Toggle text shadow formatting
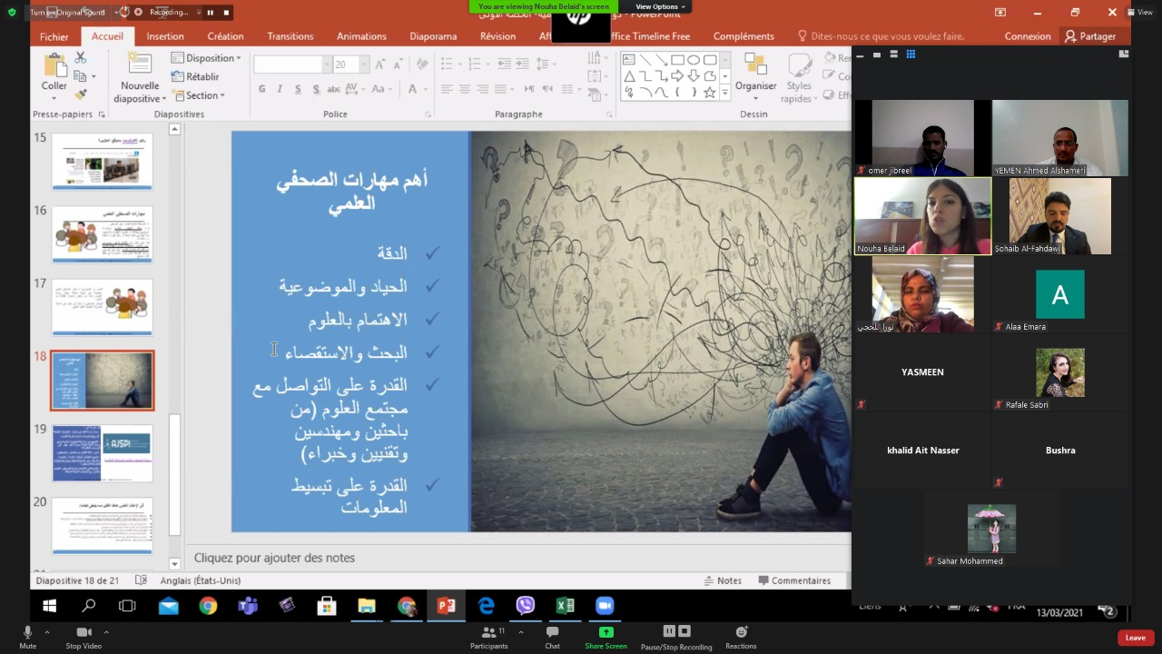 pyautogui.click(x=316, y=89)
